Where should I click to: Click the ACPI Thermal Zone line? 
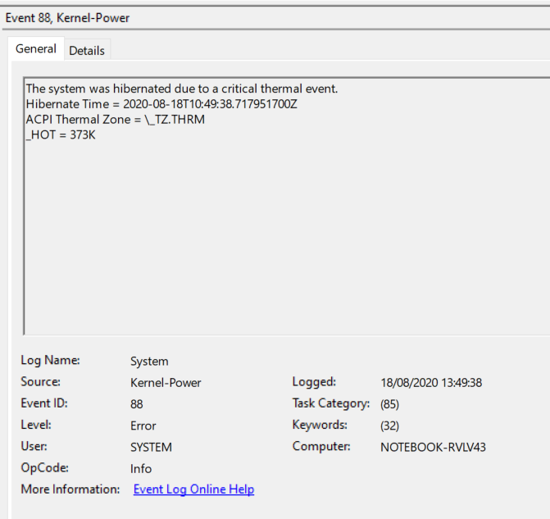pos(116,120)
